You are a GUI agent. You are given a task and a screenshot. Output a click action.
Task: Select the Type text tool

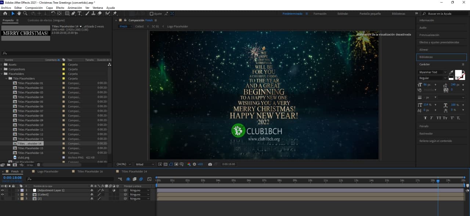[x=80, y=13]
